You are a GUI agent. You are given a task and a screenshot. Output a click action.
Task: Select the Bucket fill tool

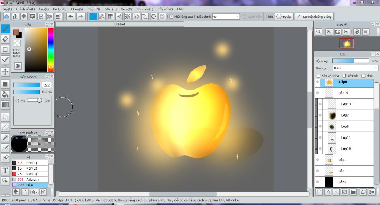click(x=5, y=94)
